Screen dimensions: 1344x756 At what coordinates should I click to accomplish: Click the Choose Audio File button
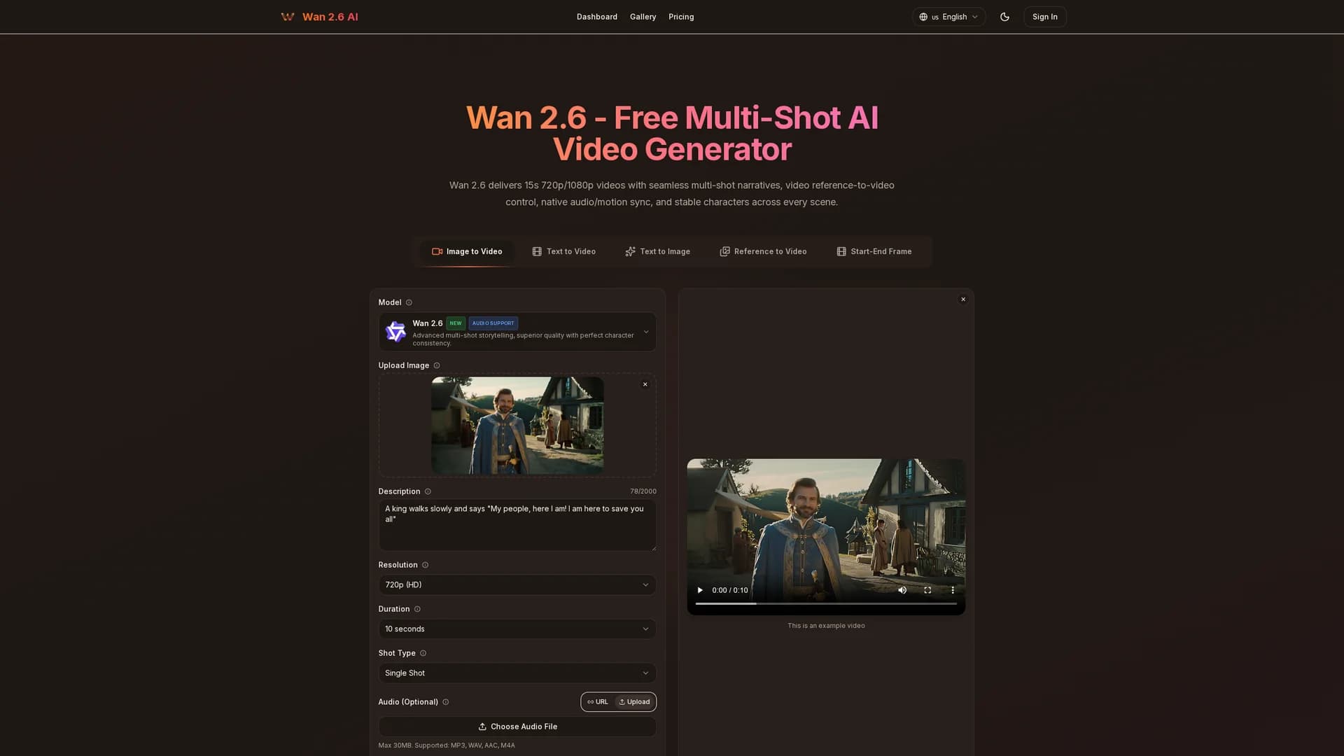(x=517, y=727)
